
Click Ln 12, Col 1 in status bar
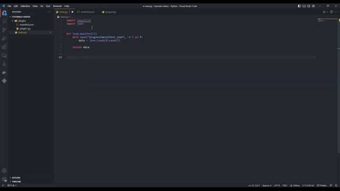(x=254, y=185)
